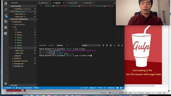Open package-lock.json in the explorer
The width and height of the screenshot is (171, 96).
(x=21, y=61)
